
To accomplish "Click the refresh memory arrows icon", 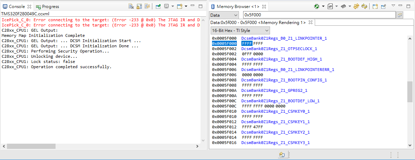I will [356, 6].
